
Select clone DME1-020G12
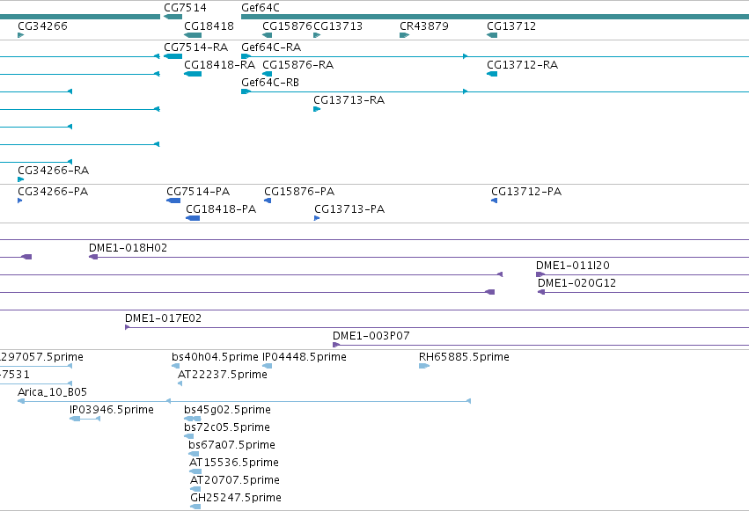[576, 283]
